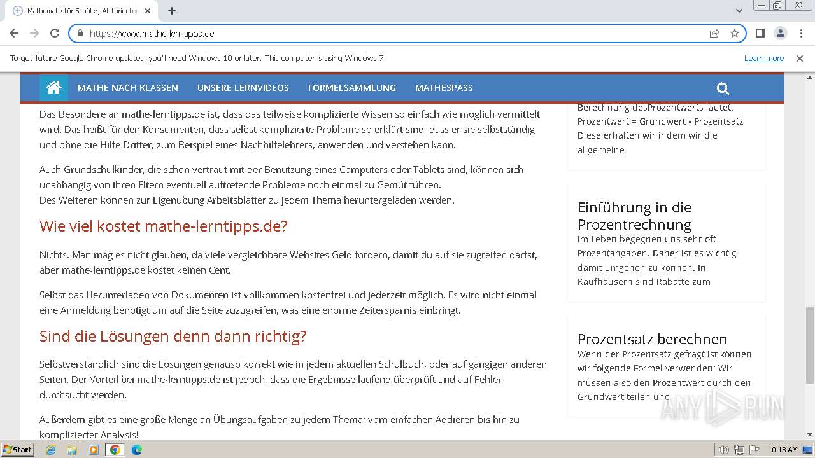Open MATHESPASS menu item
This screenshot has width=815, height=458.
click(444, 88)
